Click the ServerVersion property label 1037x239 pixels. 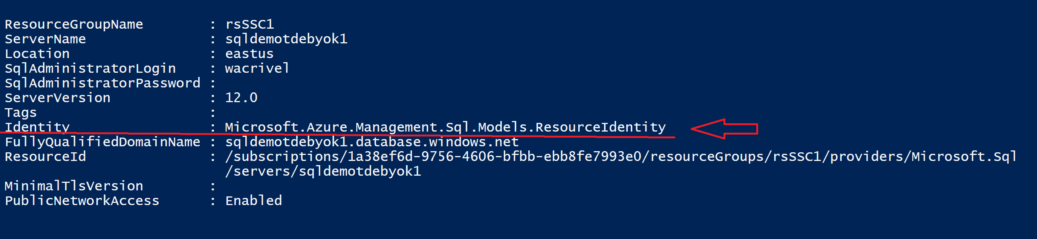[x=57, y=98]
